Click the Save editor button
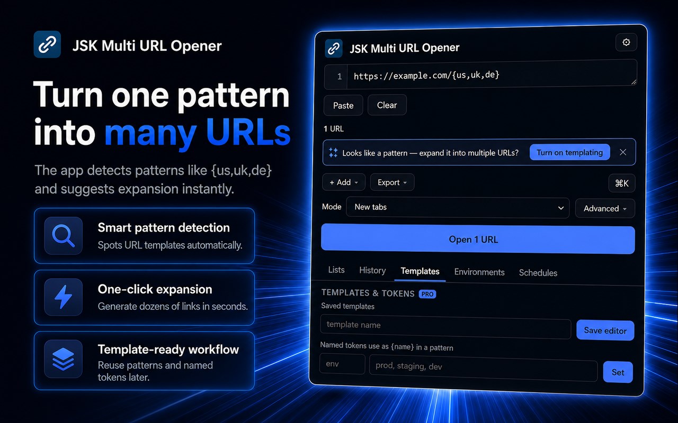The width and height of the screenshot is (678, 423). (605, 330)
